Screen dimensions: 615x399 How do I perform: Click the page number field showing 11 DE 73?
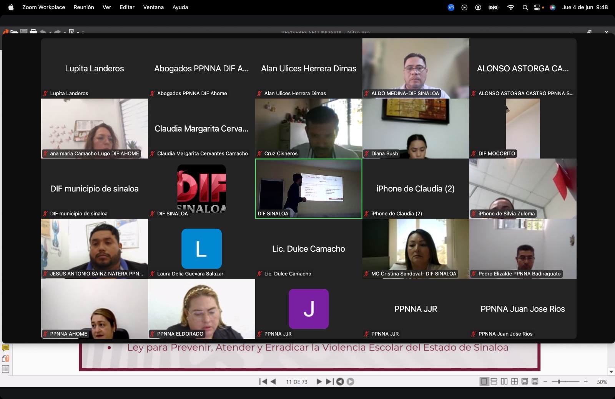[297, 382]
